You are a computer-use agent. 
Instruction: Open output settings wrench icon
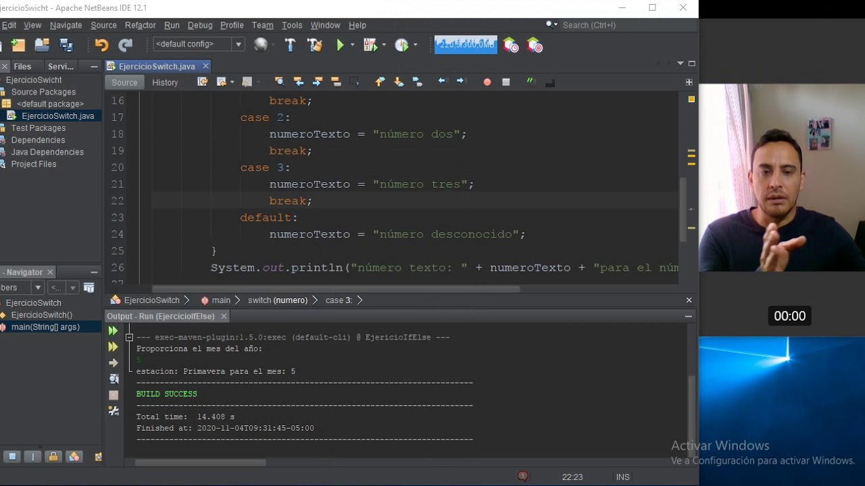coord(113,410)
